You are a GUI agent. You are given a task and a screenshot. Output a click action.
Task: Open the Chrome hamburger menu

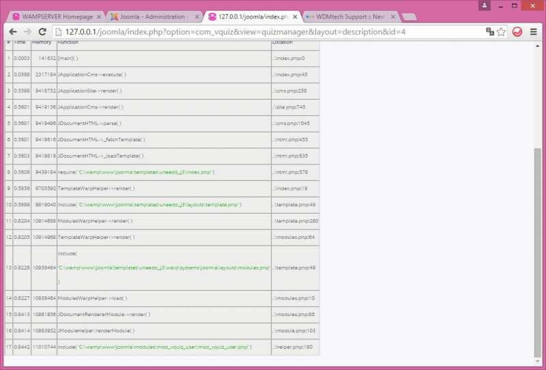(x=534, y=32)
